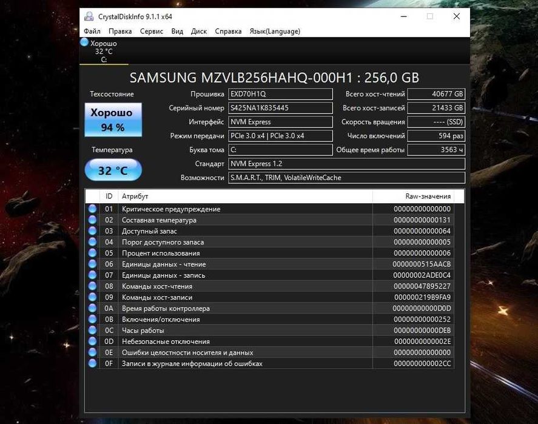Viewport: 538px width, 424px height.
Task: Click the Стандарт field NVM Express 1.2
Action: [346, 164]
